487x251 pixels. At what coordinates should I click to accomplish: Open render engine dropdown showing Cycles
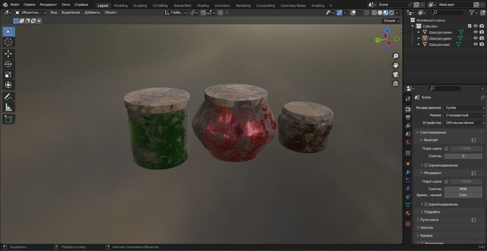tap(464, 108)
